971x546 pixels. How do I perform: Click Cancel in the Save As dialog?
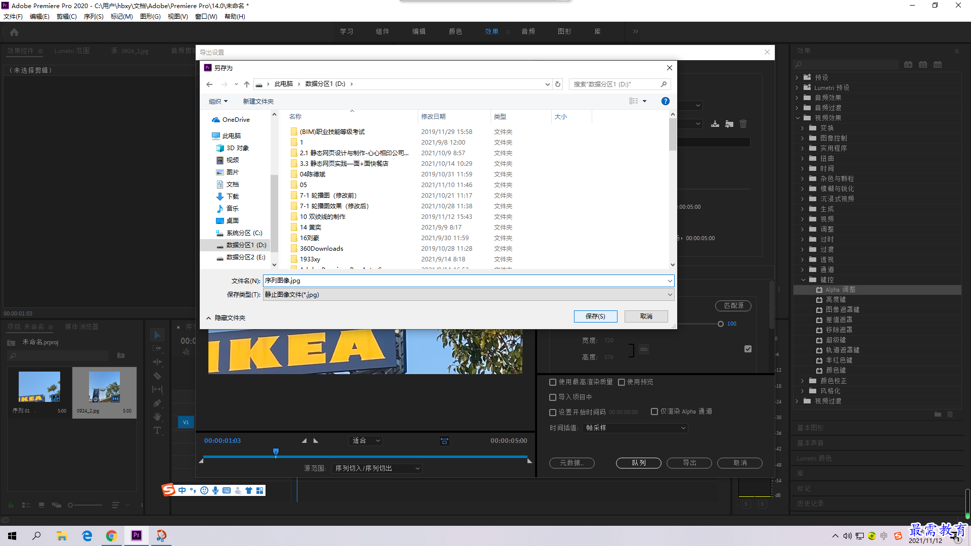pyautogui.click(x=646, y=316)
